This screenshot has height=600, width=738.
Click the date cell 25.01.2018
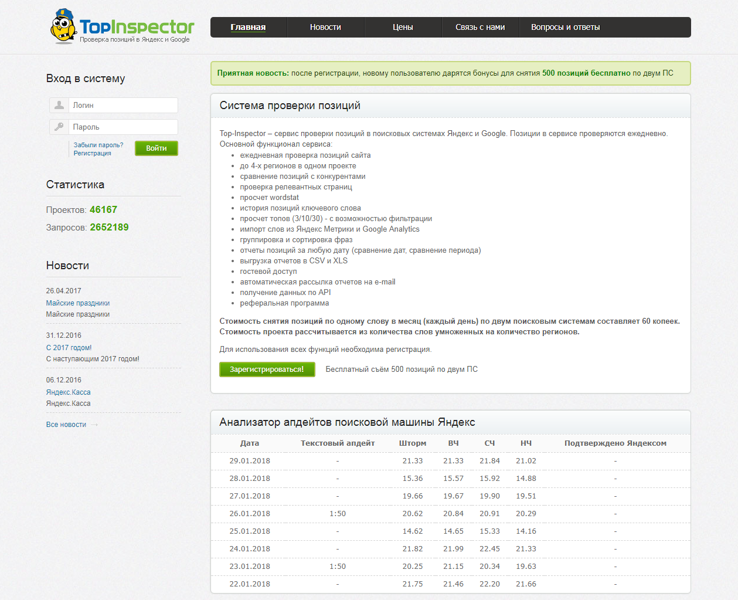click(x=250, y=531)
